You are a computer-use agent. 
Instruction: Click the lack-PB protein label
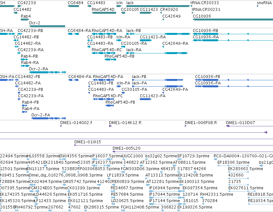139,77
